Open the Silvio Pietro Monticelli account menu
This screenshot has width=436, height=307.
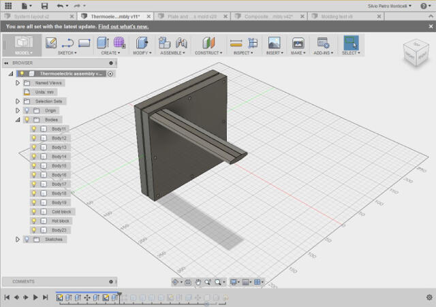click(389, 6)
